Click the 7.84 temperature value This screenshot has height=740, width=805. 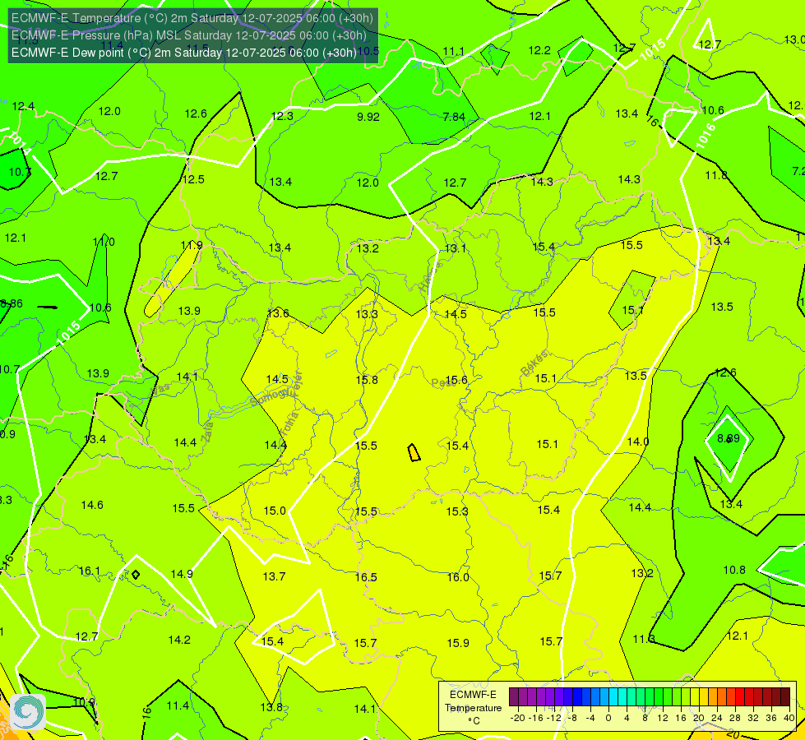(x=454, y=117)
